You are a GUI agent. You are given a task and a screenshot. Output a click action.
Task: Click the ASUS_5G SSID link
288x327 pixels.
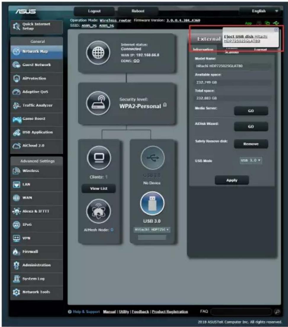(x=107, y=26)
